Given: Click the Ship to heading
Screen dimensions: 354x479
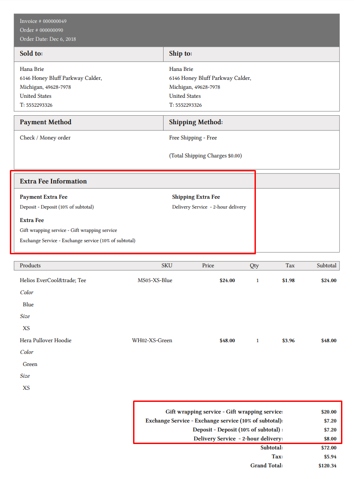Looking at the screenshot, I should [x=180, y=53].
